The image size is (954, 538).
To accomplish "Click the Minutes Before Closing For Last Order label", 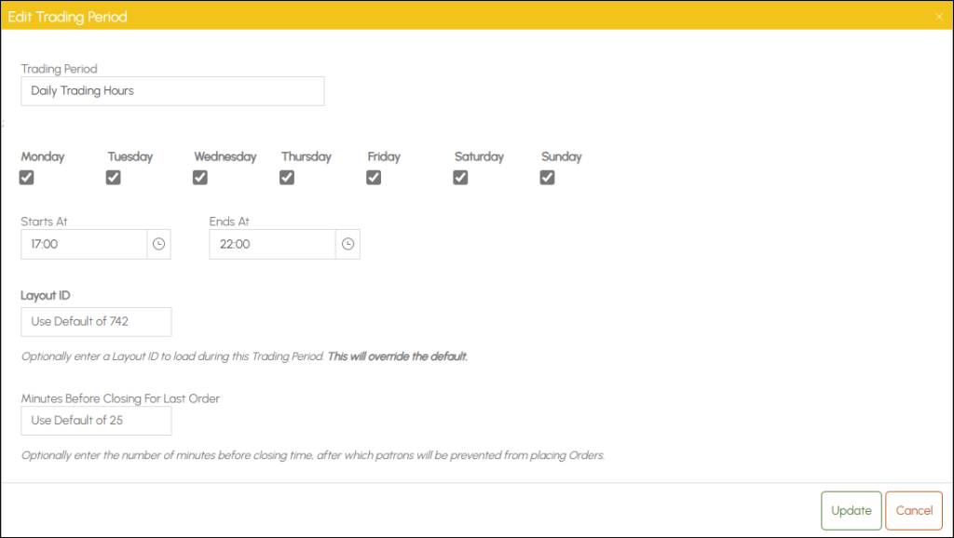I will pyautogui.click(x=120, y=398).
